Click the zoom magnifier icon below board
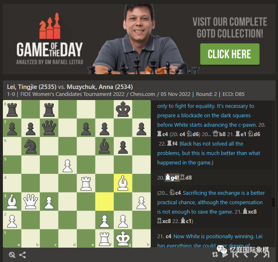The image size is (278, 262). pyautogui.click(x=12, y=255)
